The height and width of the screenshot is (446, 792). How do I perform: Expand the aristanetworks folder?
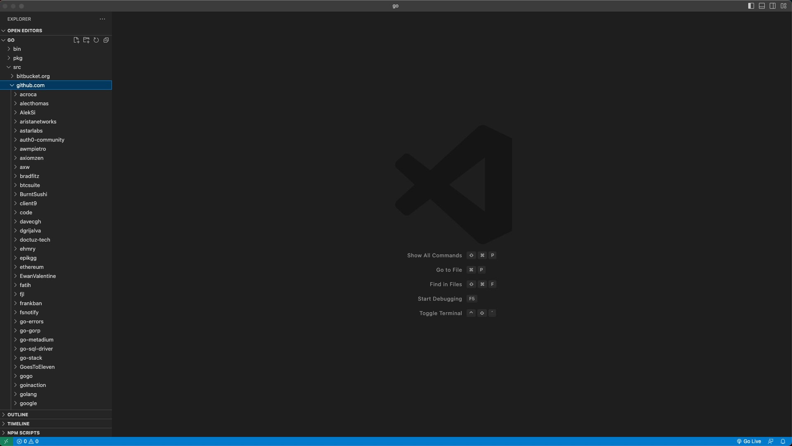56,121
